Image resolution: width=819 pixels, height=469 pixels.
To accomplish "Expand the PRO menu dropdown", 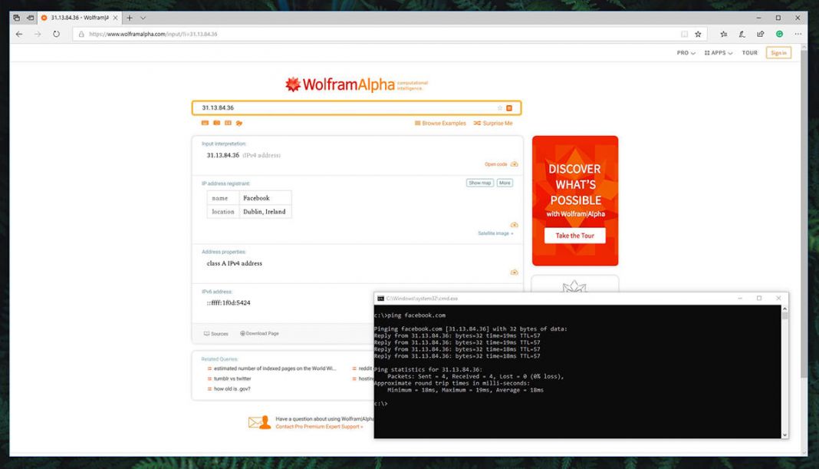I will [686, 53].
